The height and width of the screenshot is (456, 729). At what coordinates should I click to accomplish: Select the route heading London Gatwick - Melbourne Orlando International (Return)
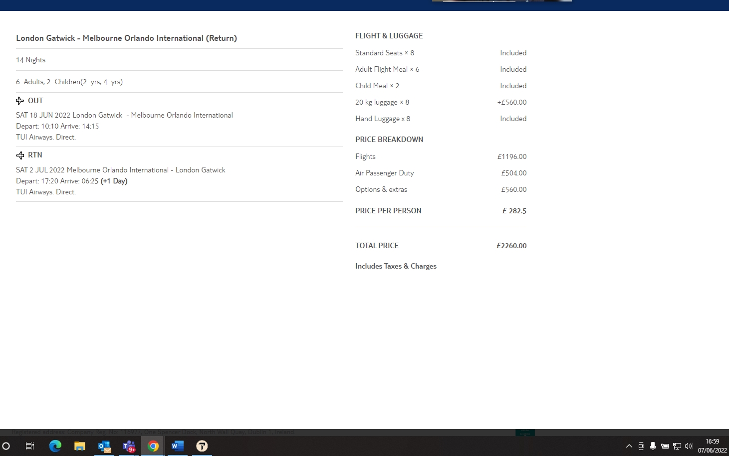coord(126,38)
